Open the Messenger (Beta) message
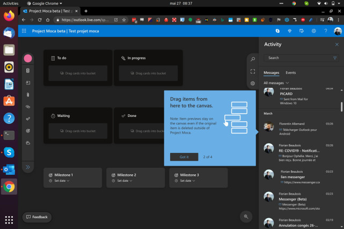 [x=299, y=201]
